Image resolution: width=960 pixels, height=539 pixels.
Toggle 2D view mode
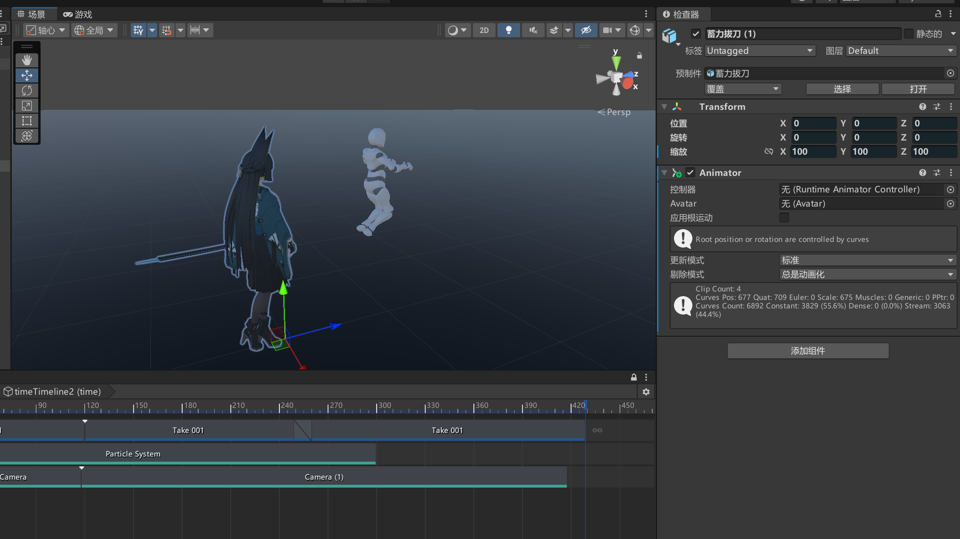tap(484, 30)
